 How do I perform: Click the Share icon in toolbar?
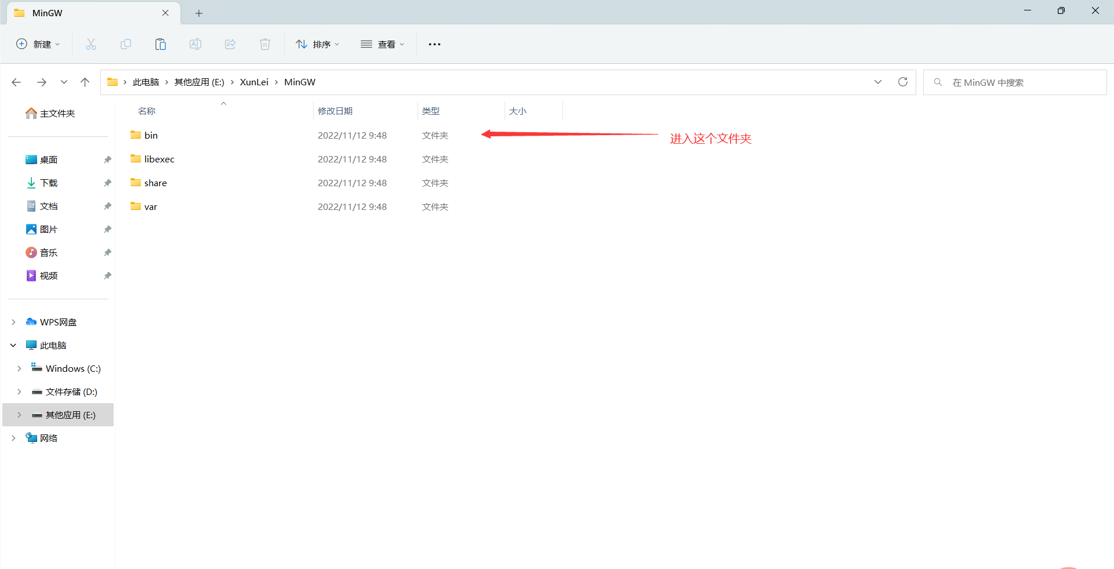click(230, 44)
